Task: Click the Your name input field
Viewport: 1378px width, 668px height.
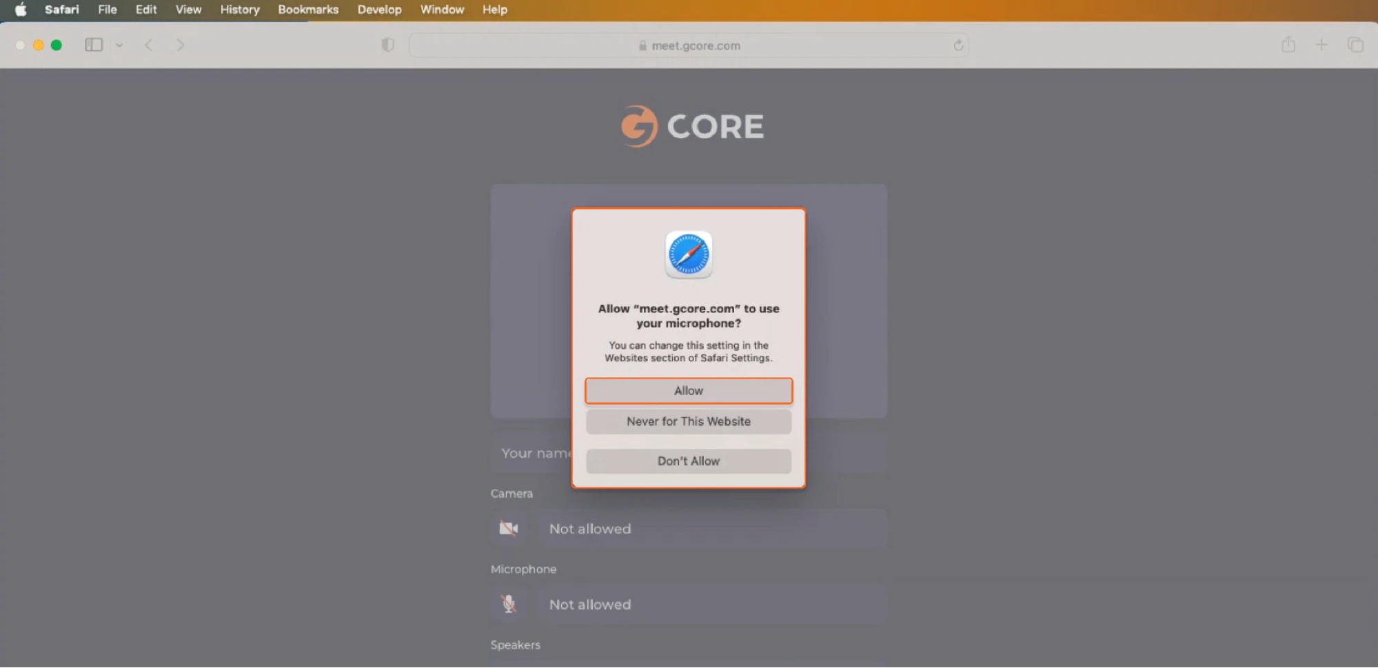Action: (x=689, y=453)
